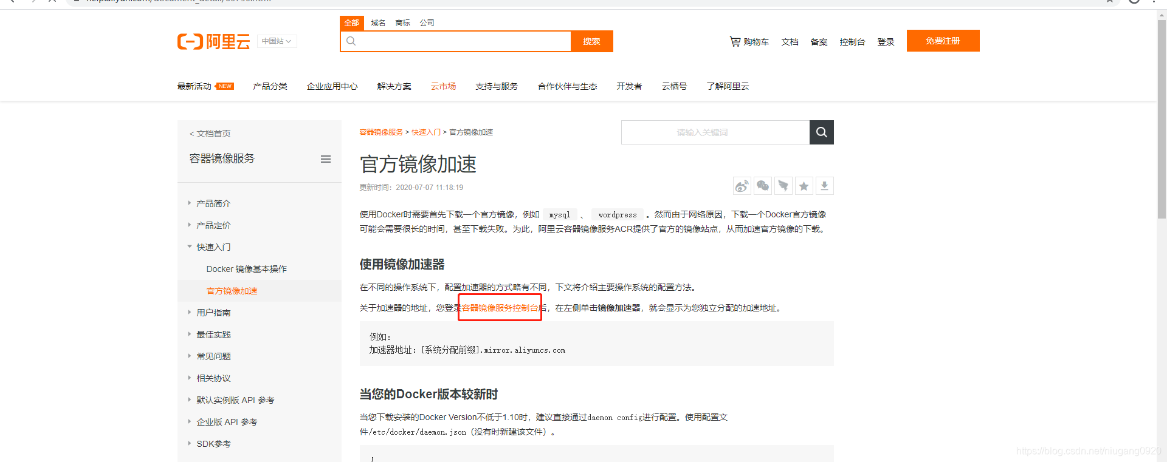This screenshot has height=462, width=1167.
Task: Click the 登录 login link
Action: coord(886,42)
